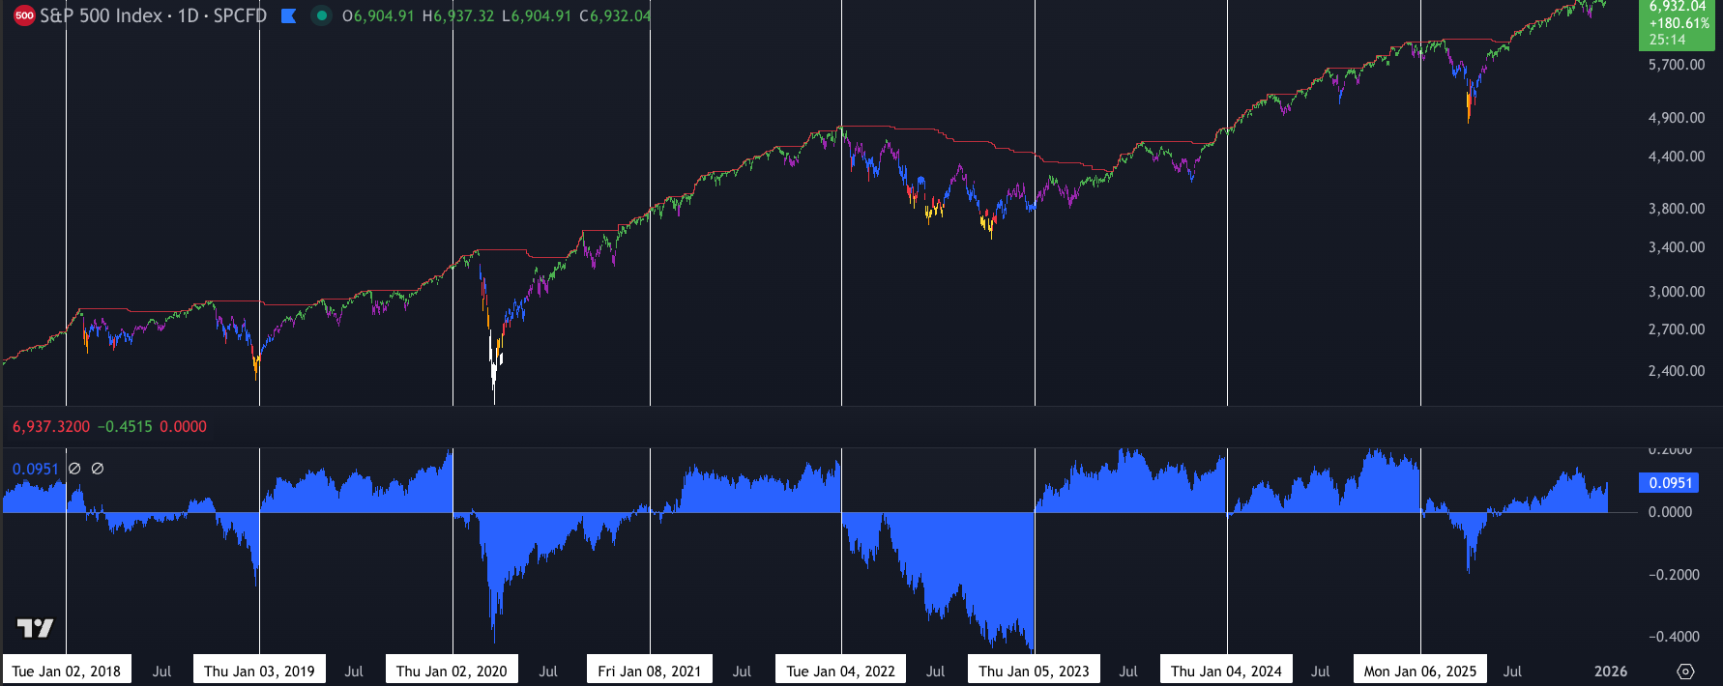Click the ∅ symbol immediately beside 0.0951 legend

(74, 469)
